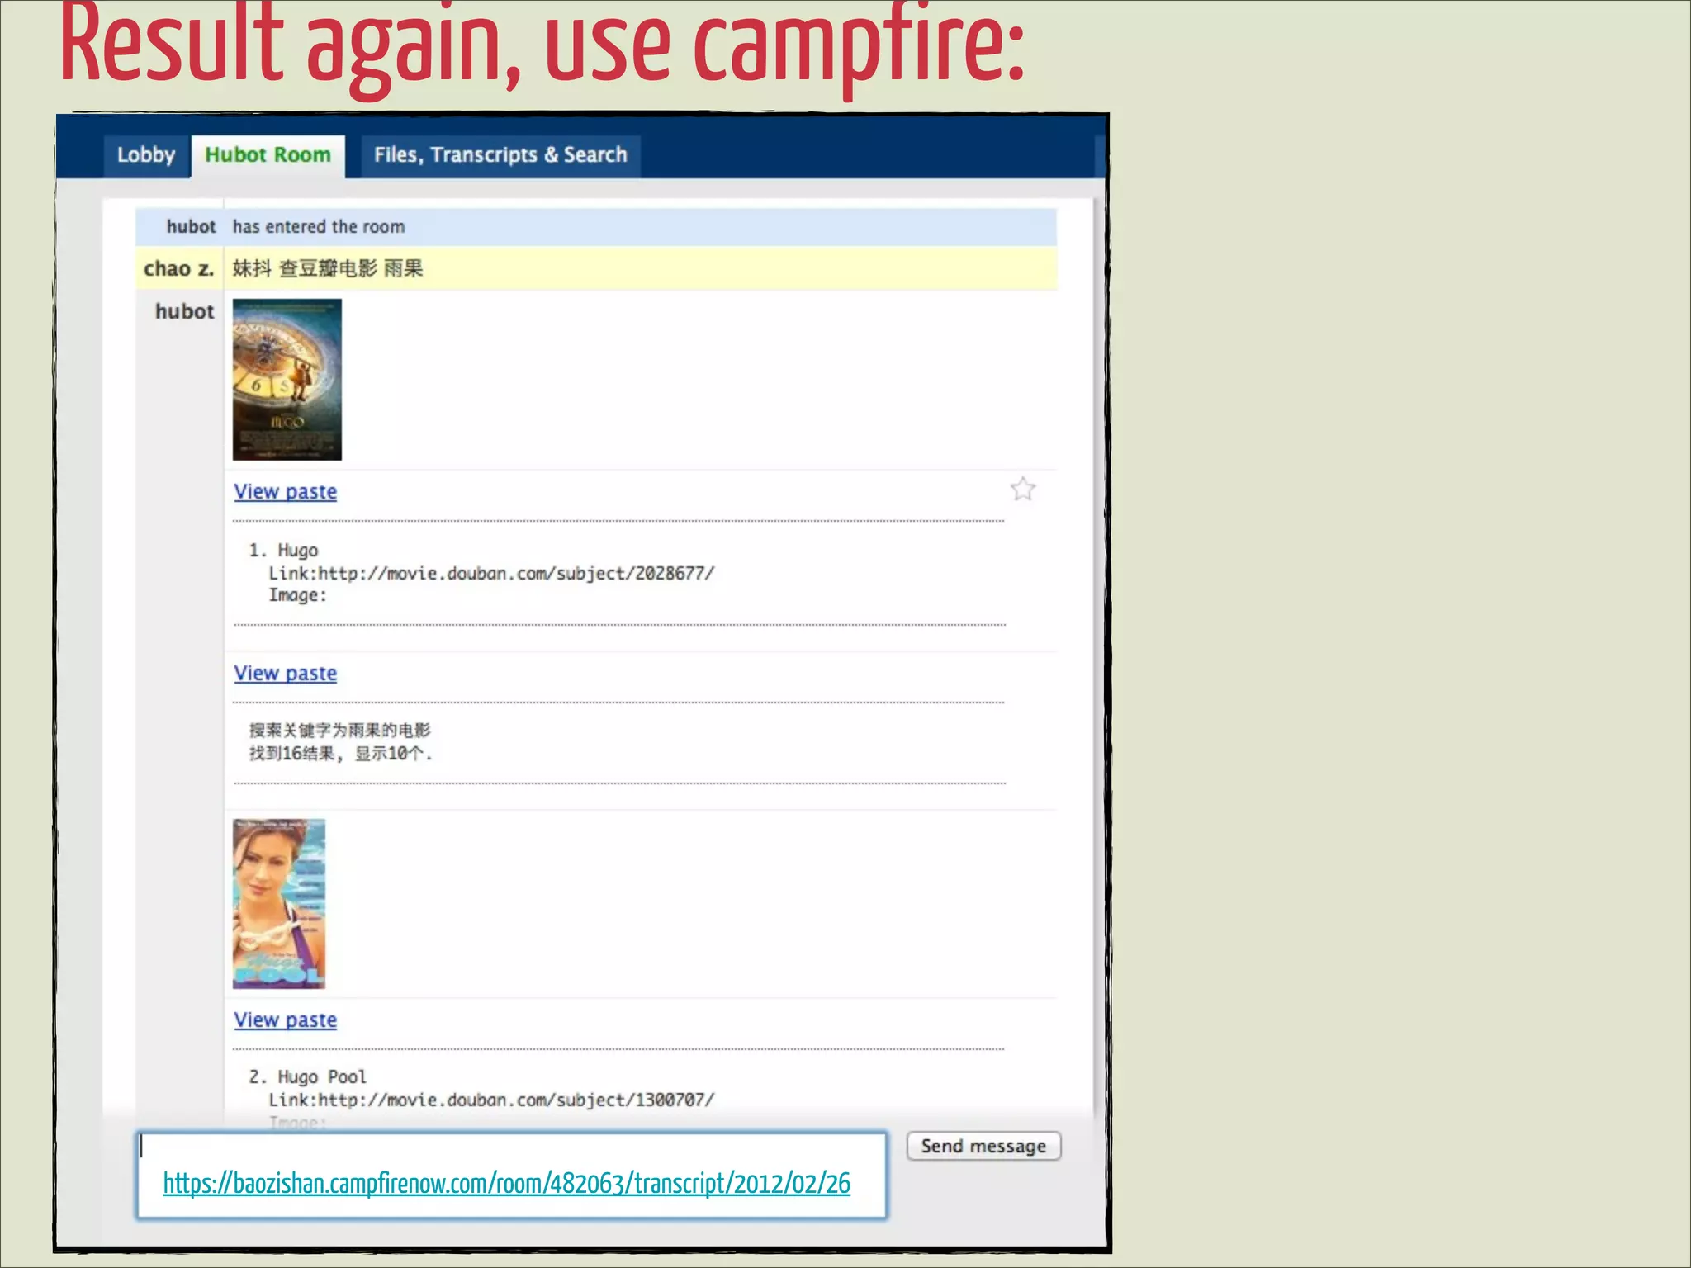Click the Hugo Pool poster thumbnail

tap(279, 904)
